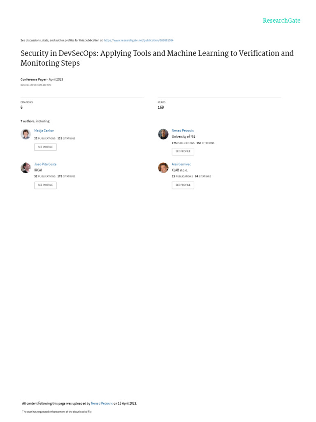The width and height of the screenshot is (316, 422).
Task: Click Nenad Petrovic's profile photo
Action: click(x=163, y=134)
